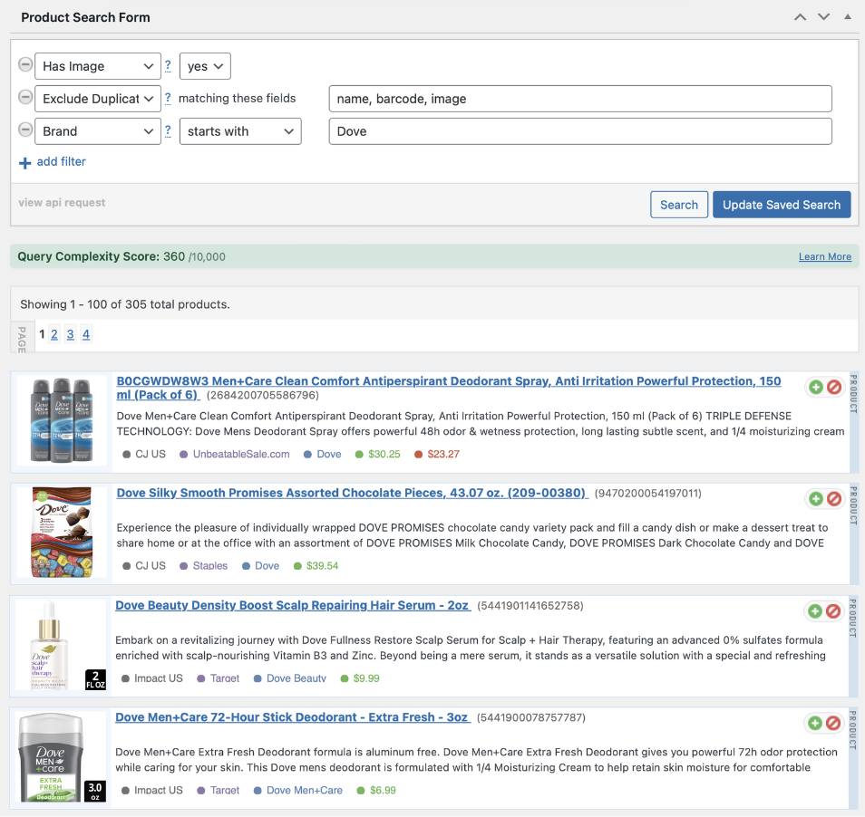
Task: Click the Dove Men+Care brand label
Action: pyautogui.click(x=305, y=790)
